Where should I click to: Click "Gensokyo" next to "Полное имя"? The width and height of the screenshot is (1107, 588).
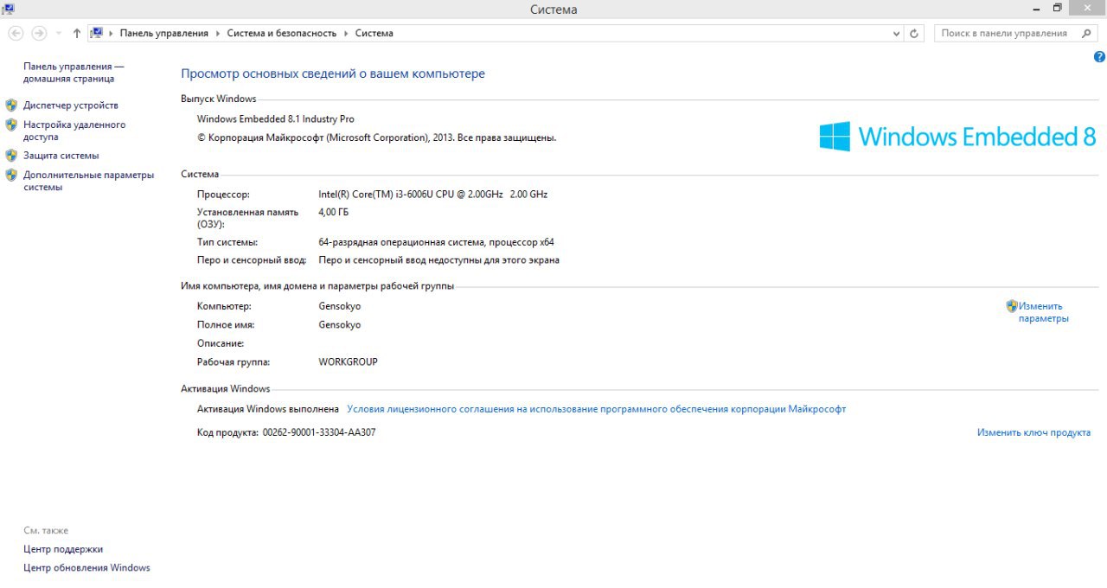[x=339, y=325]
